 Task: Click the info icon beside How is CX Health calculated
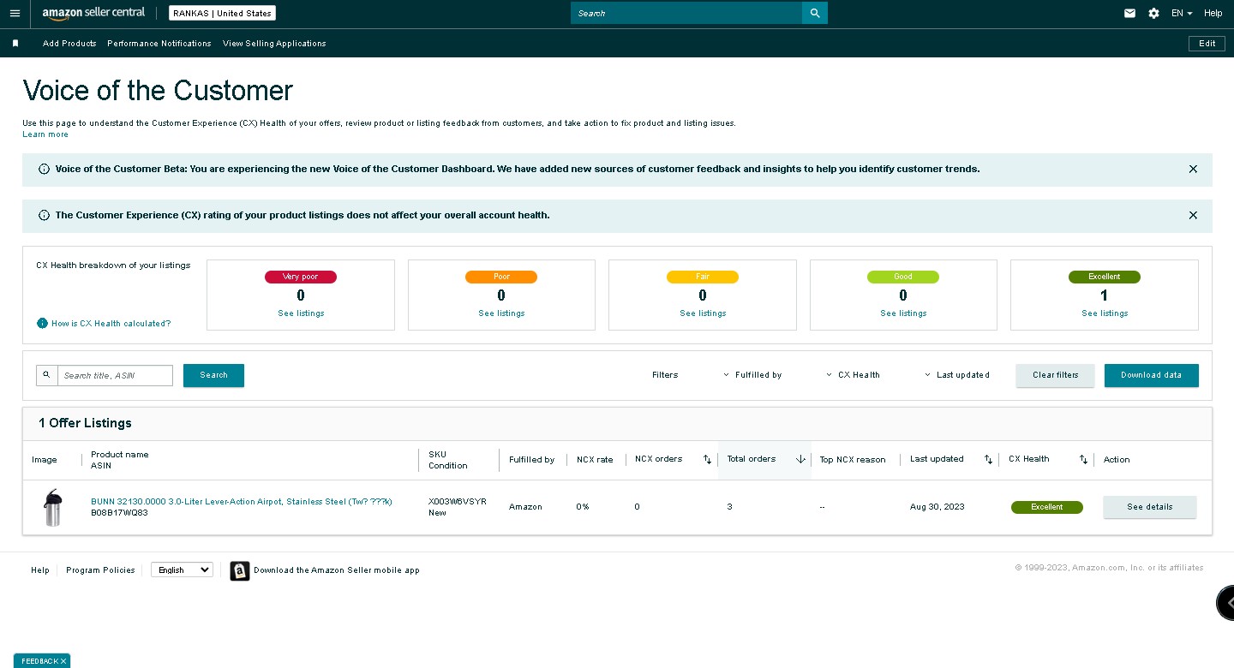[42, 323]
